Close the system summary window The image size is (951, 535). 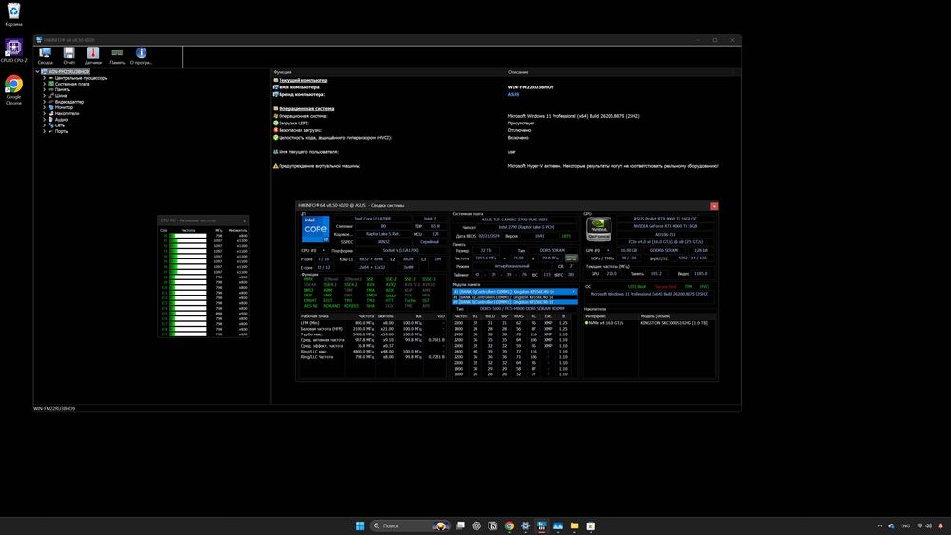click(714, 206)
